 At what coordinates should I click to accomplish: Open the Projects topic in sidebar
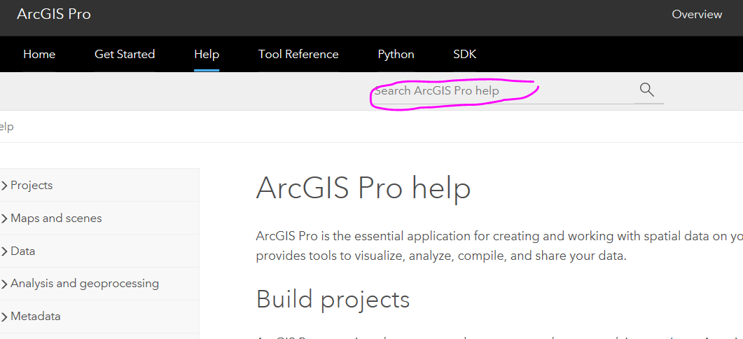32,186
